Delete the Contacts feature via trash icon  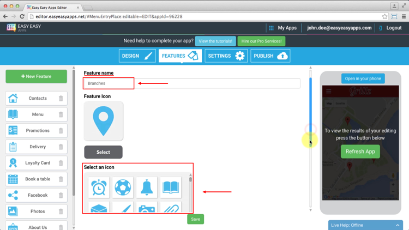click(61, 98)
